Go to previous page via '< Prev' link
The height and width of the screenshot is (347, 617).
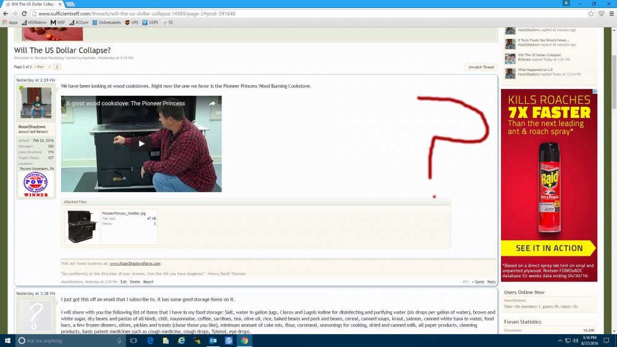point(39,67)
